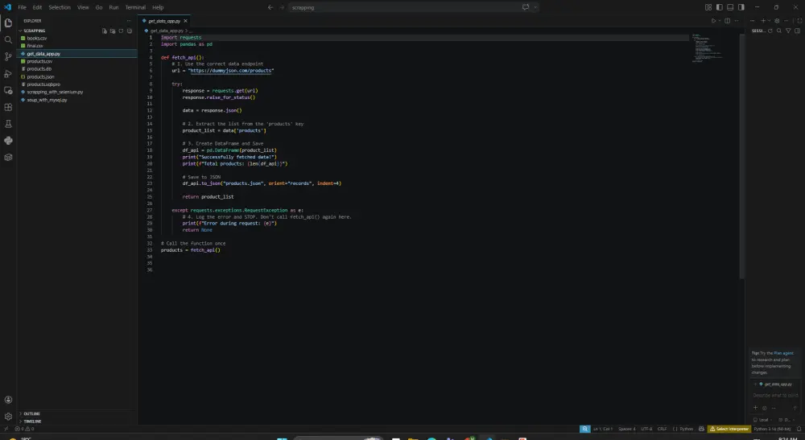Open the Help menu
Image resolution: width=805 pixels, height=440 pixels.
pyautogui.click(x=158, y=7)
